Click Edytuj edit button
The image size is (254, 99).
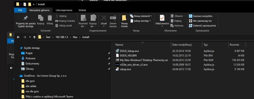[x=176, y=21]
